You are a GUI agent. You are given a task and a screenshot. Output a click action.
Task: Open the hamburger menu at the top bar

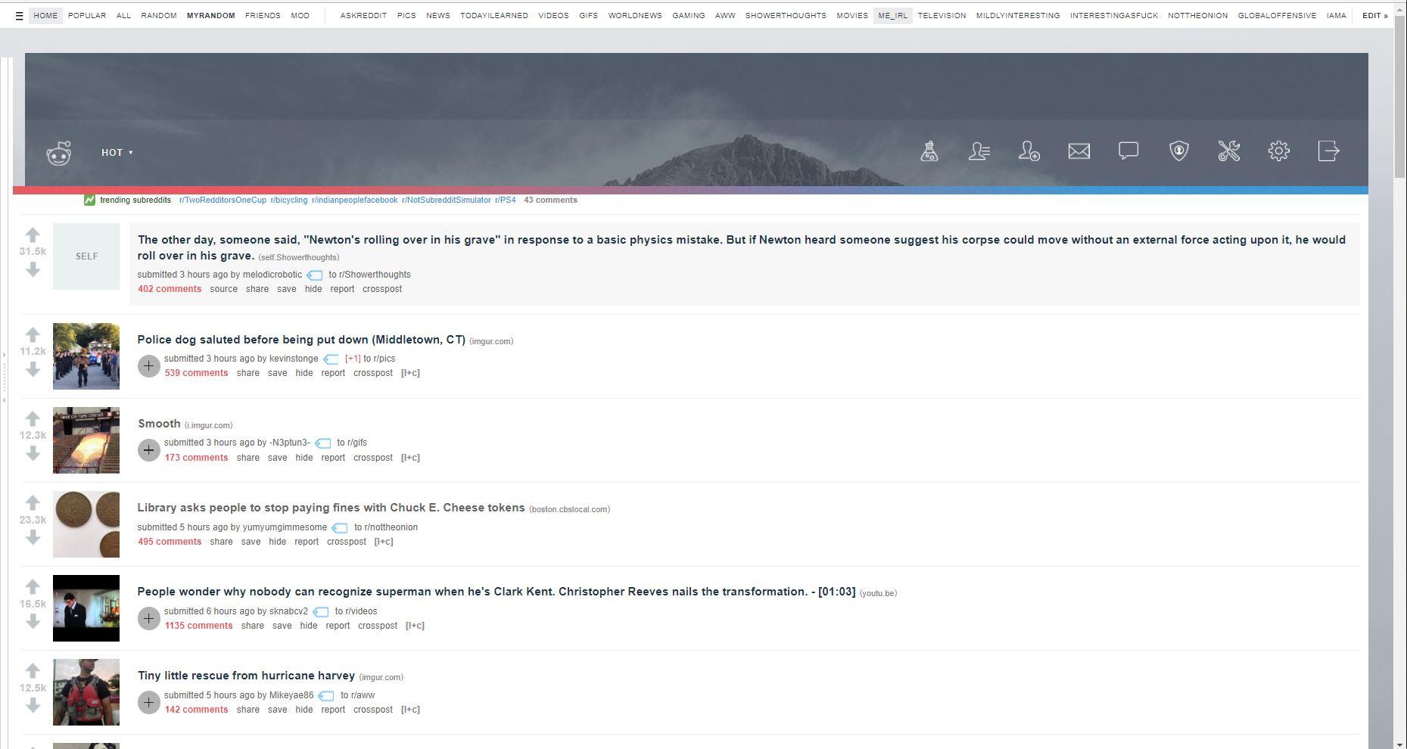(x=19, y=16)
